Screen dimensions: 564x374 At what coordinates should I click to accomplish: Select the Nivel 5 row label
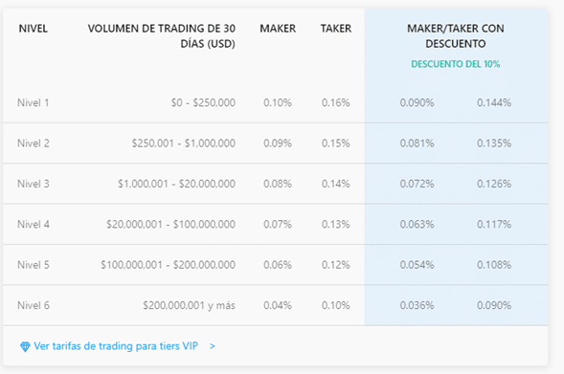click(34, 265)
